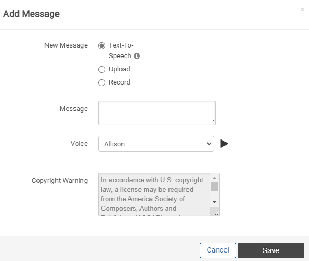
Task: Click the Cancel button
Action: point(218,250)
